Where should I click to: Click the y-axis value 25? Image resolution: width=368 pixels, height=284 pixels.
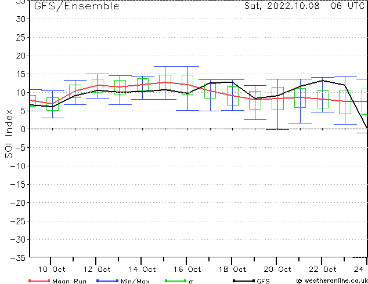click(x=21, y=38)
